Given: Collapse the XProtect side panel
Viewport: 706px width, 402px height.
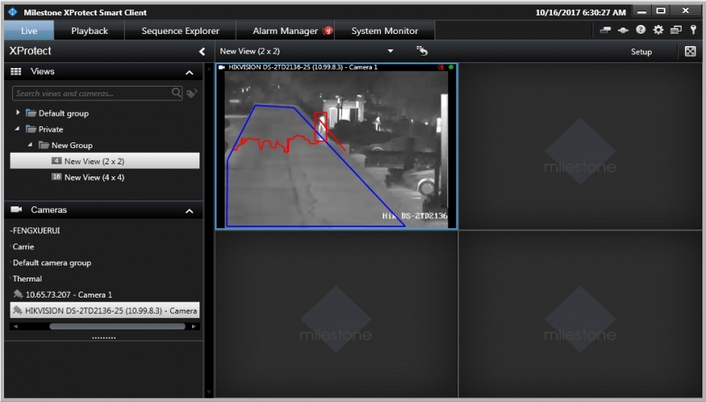Looking at the screenshot, I should pos(202,52).
